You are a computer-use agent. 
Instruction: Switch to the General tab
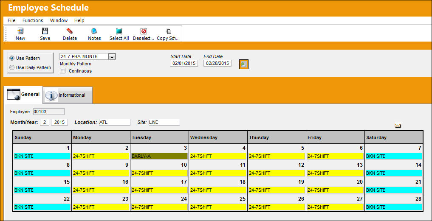pos(24,95)
